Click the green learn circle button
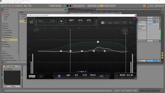Screen dimensions: 165x93 tap(61, 21)
